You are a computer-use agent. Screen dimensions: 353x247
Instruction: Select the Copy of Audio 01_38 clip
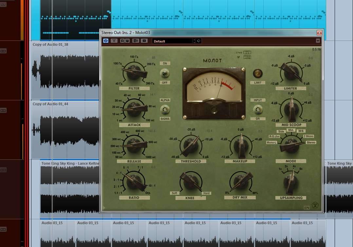pos(65,70)
